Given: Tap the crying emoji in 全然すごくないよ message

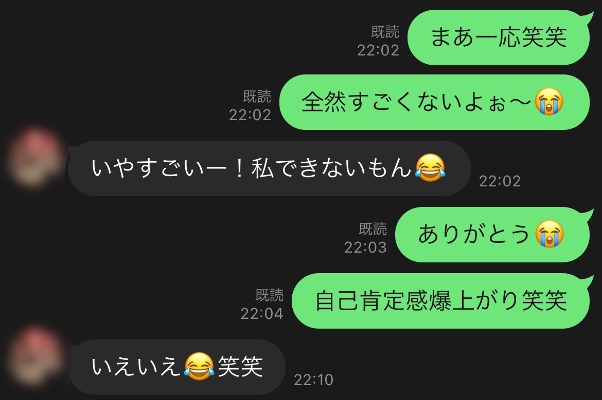Looking at the screenshot, I should point(549,102).
